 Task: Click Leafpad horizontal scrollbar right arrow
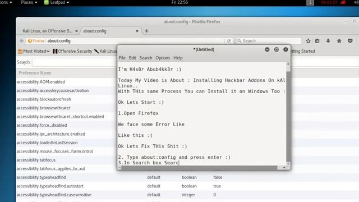point(284,168)
